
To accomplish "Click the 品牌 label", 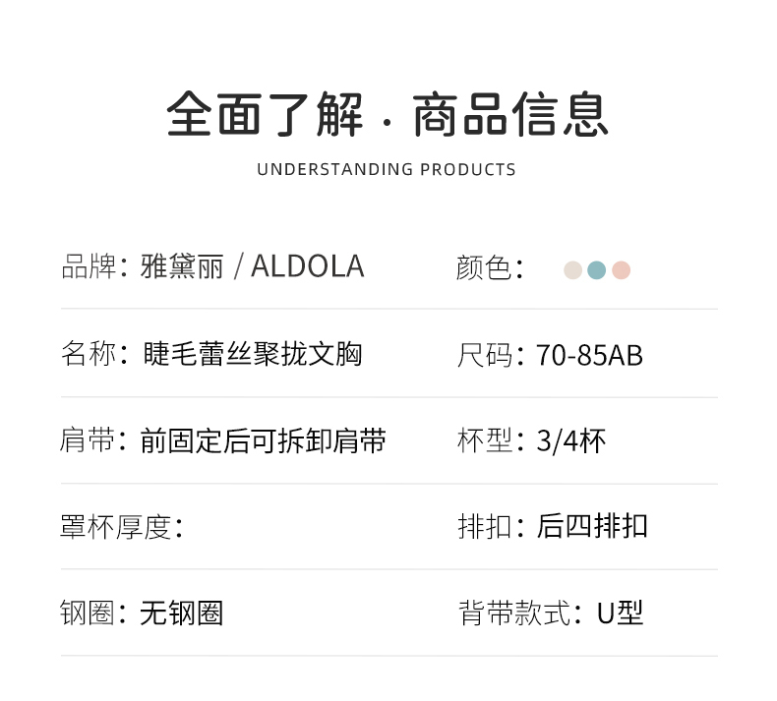I will (x=89, y=266).
